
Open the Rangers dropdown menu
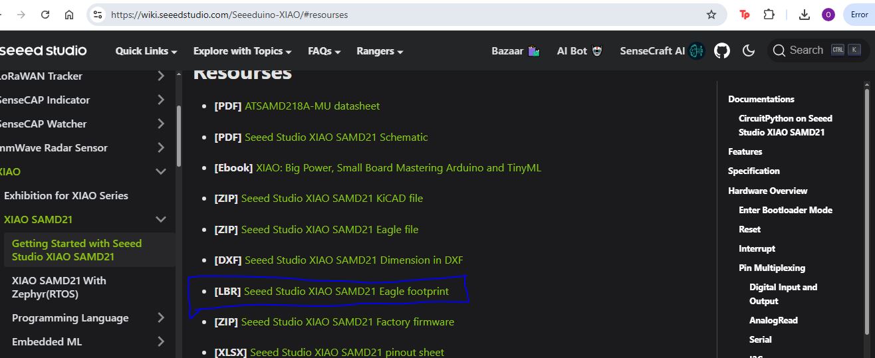[380, 51]
